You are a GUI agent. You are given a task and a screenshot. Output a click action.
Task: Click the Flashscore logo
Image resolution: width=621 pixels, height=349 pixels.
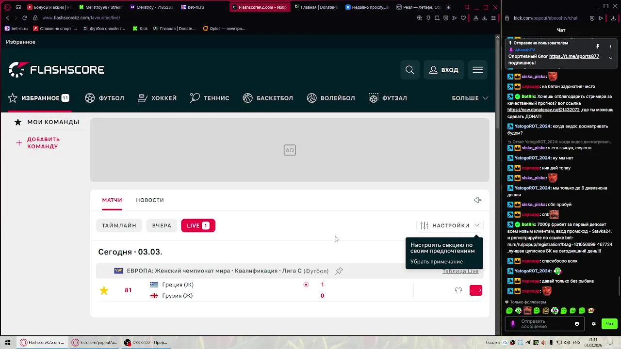click(56, 70)
